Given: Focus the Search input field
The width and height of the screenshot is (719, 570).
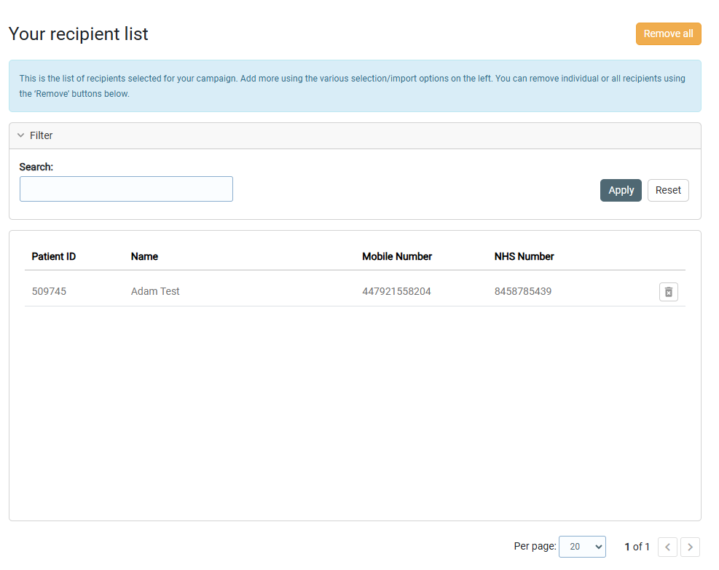Looking at the screenshot, I should click(126, 189).
